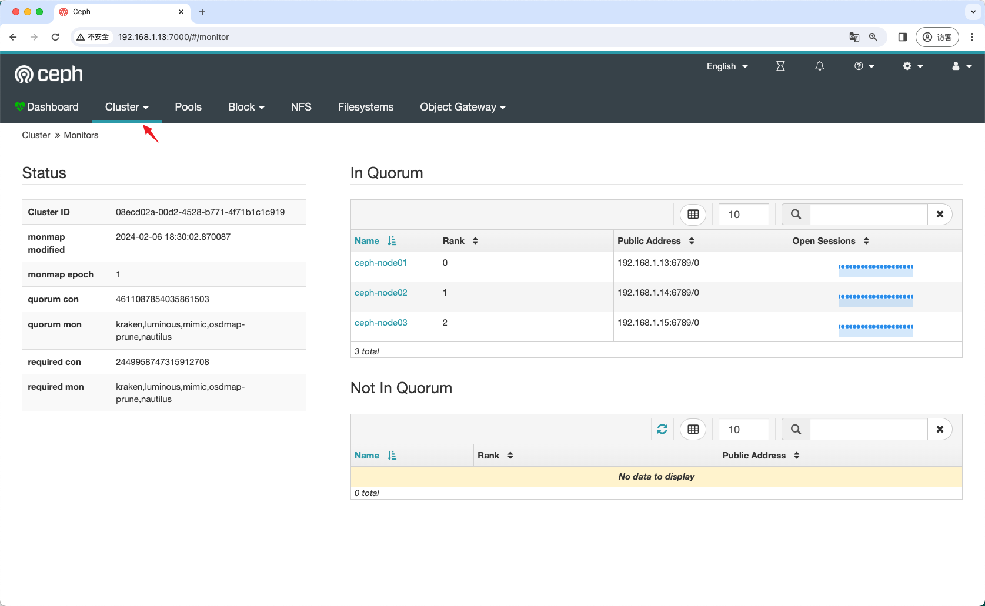Click the Not In Quorum search icon
Viewport: 985px width, 606px height.
(x=796, y=429)
